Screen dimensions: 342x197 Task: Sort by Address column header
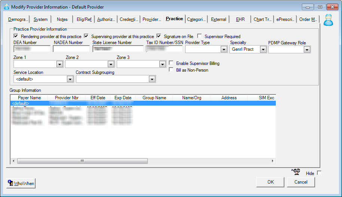(229, 98)
